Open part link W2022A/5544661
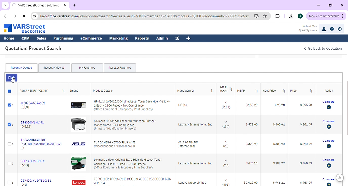The width and height of the screenshot is (348, 186). [33, 103]
